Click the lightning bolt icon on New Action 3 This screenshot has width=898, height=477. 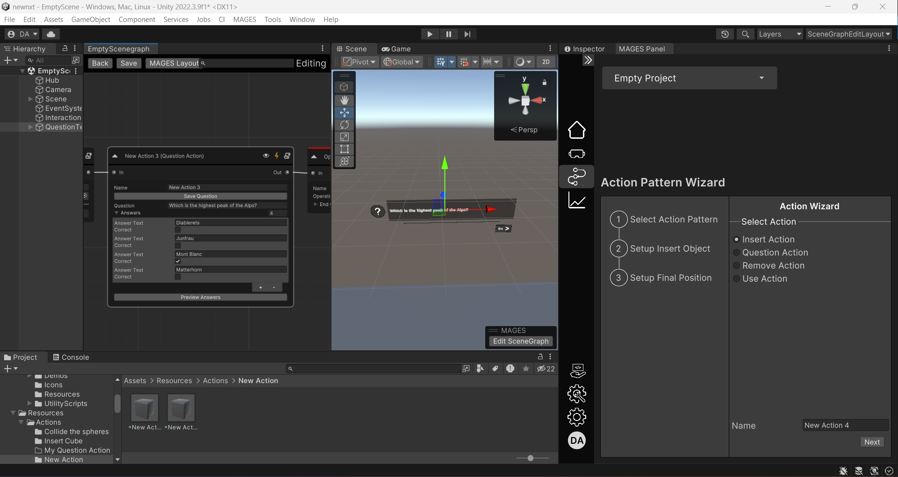click(x=277, y=156)
